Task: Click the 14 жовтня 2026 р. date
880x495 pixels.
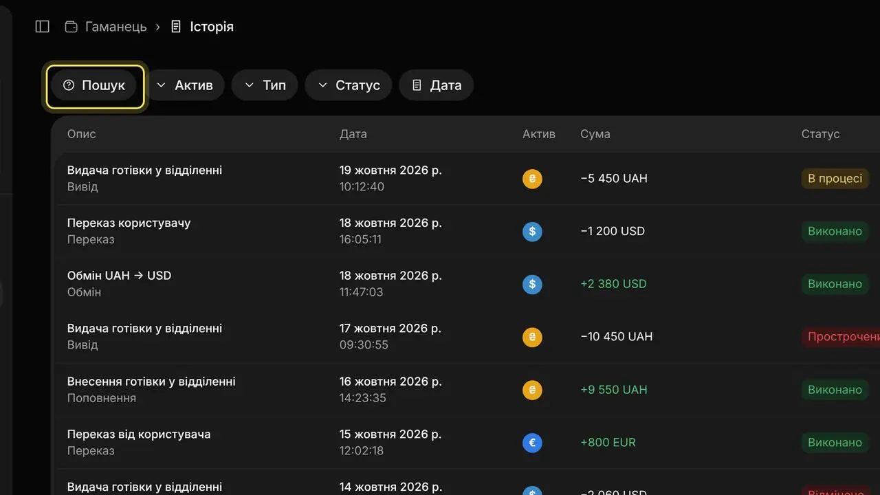Action: 390,487
